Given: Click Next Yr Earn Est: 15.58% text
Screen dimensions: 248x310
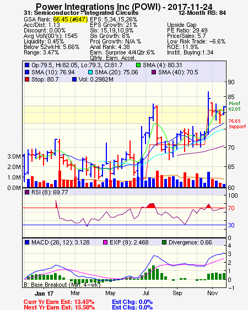Looking at the screenshot, I should pos(59,307).
